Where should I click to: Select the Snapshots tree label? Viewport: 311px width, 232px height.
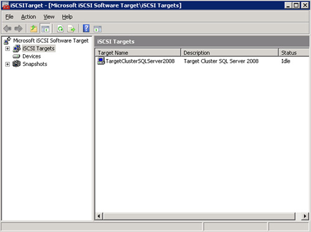[x=35, y=64]
